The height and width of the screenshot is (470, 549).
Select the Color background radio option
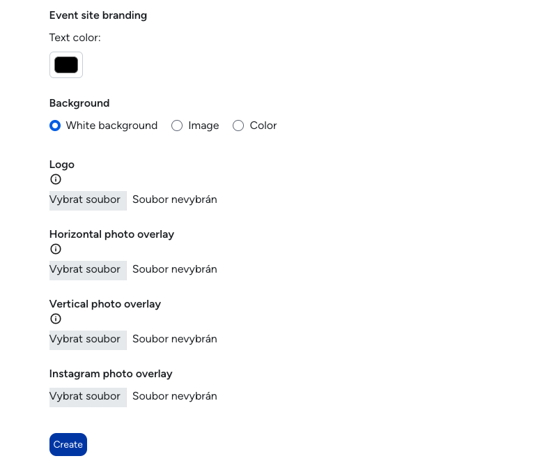pos(238,126)
